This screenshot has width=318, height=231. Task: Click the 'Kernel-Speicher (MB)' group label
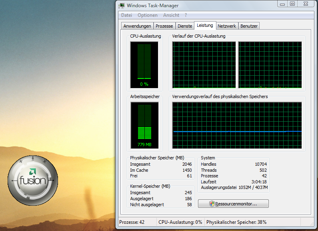[150, 186]
